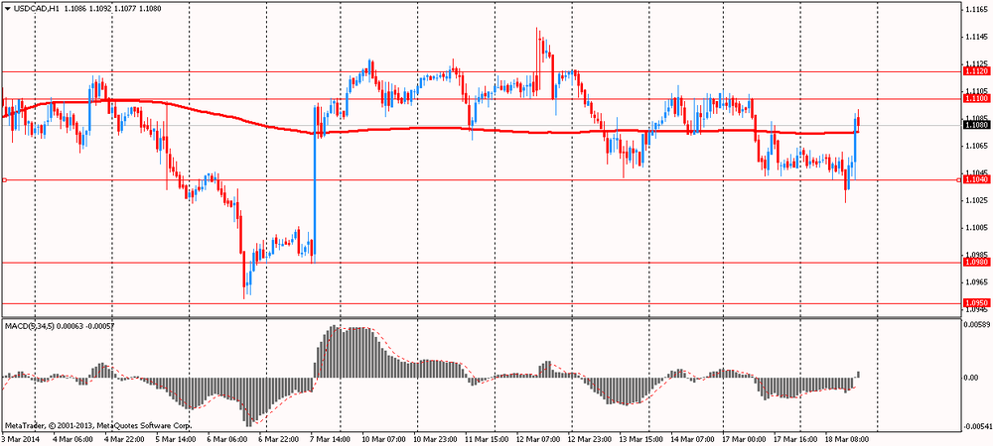Viewport: 993px width, 446px height.
Task: Click the 0.00 level on MACD scale
Action: (972, 350)
